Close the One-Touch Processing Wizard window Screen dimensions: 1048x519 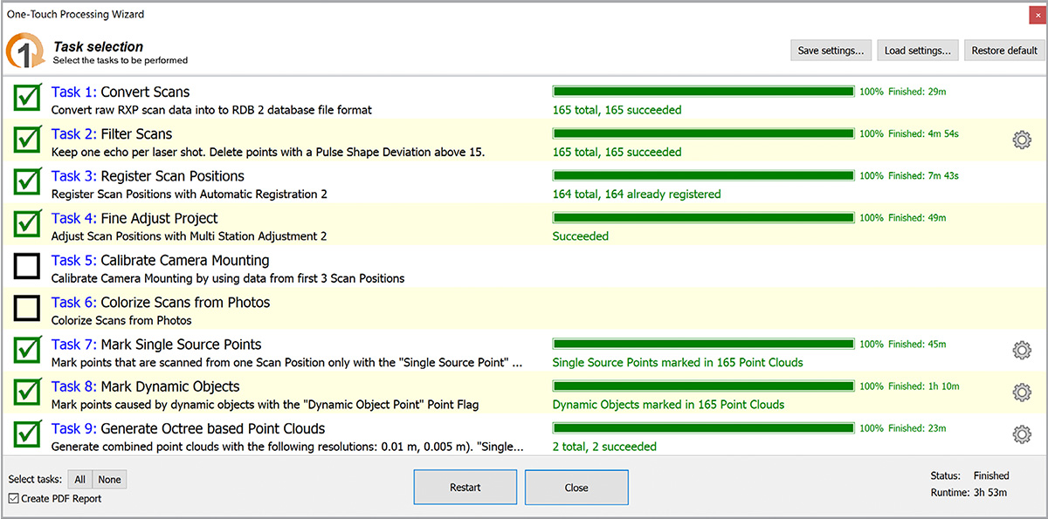tap(1037, 15)
